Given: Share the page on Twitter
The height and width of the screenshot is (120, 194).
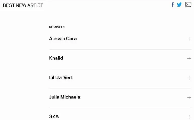Looking at the screenshot, I should pos(179,5).
